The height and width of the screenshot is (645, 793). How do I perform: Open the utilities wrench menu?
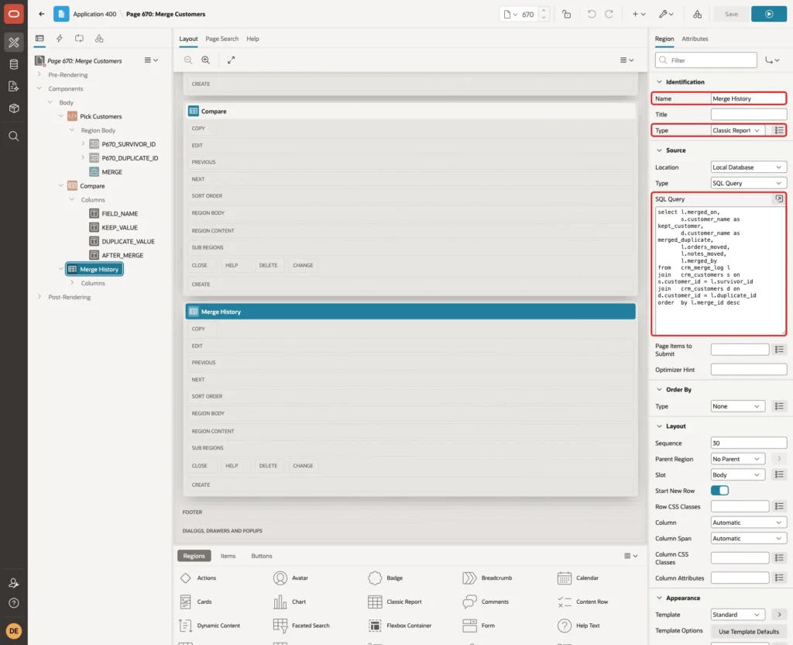tap(665, 14)
